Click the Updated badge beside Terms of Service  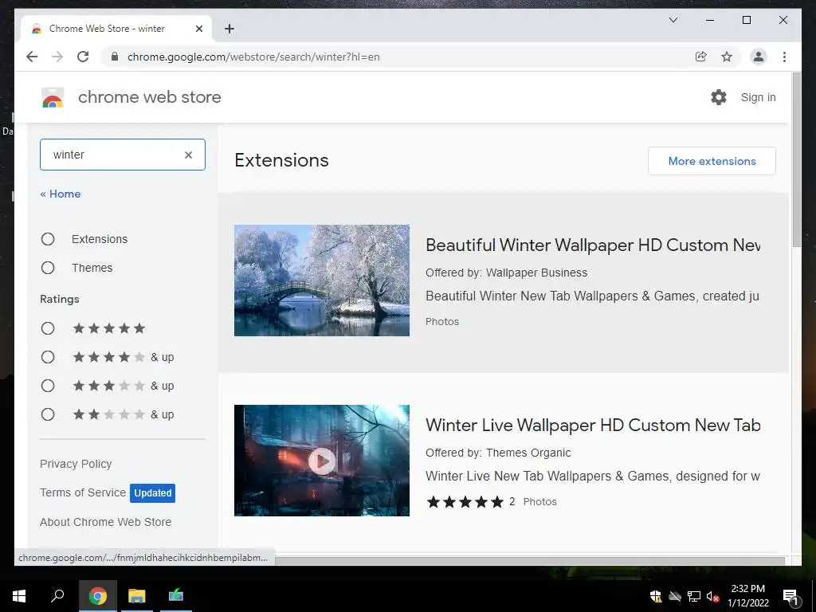[x=152, y=492]
